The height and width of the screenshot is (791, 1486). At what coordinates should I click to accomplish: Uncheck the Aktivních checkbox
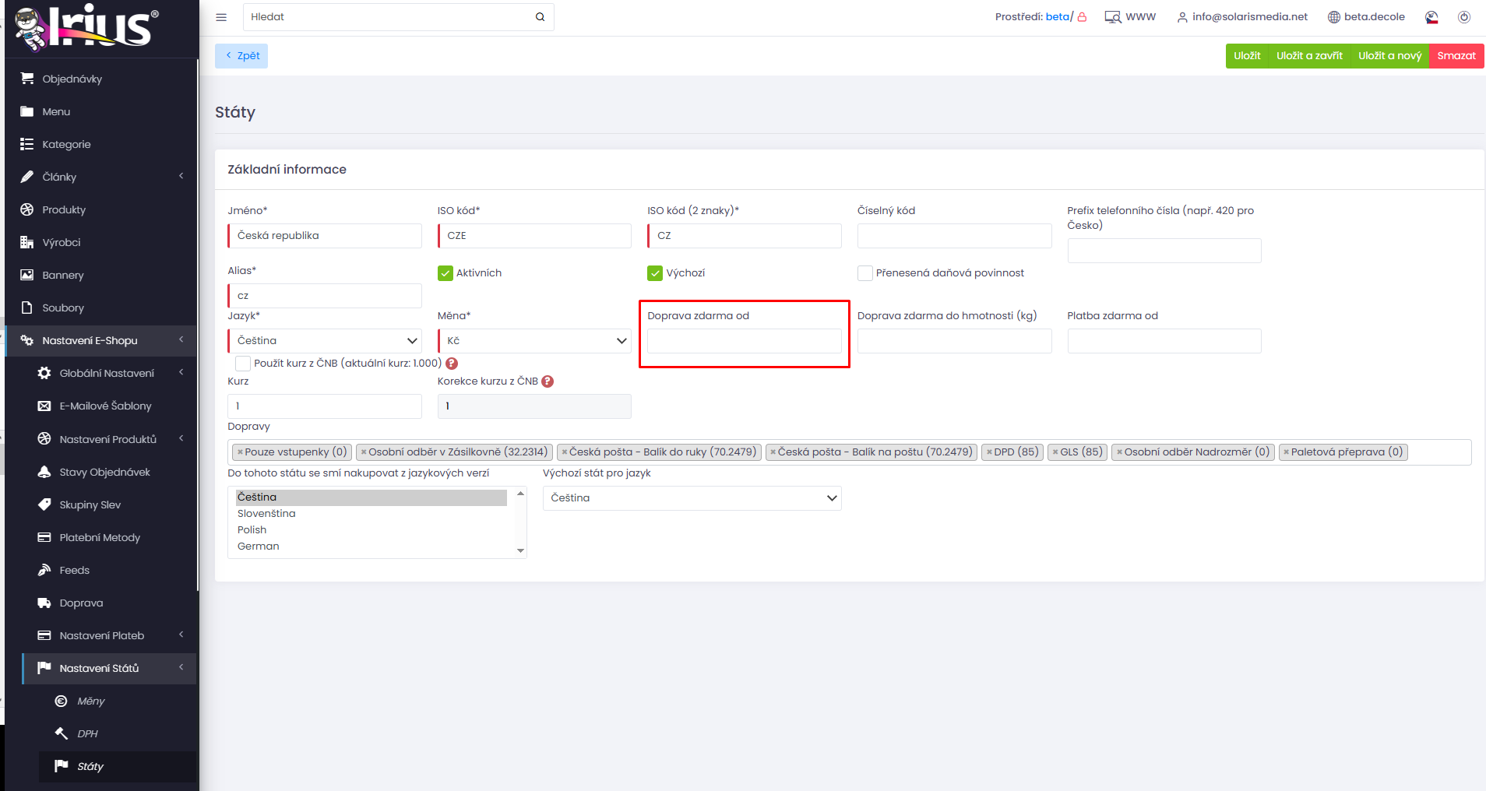pos(445,273)
